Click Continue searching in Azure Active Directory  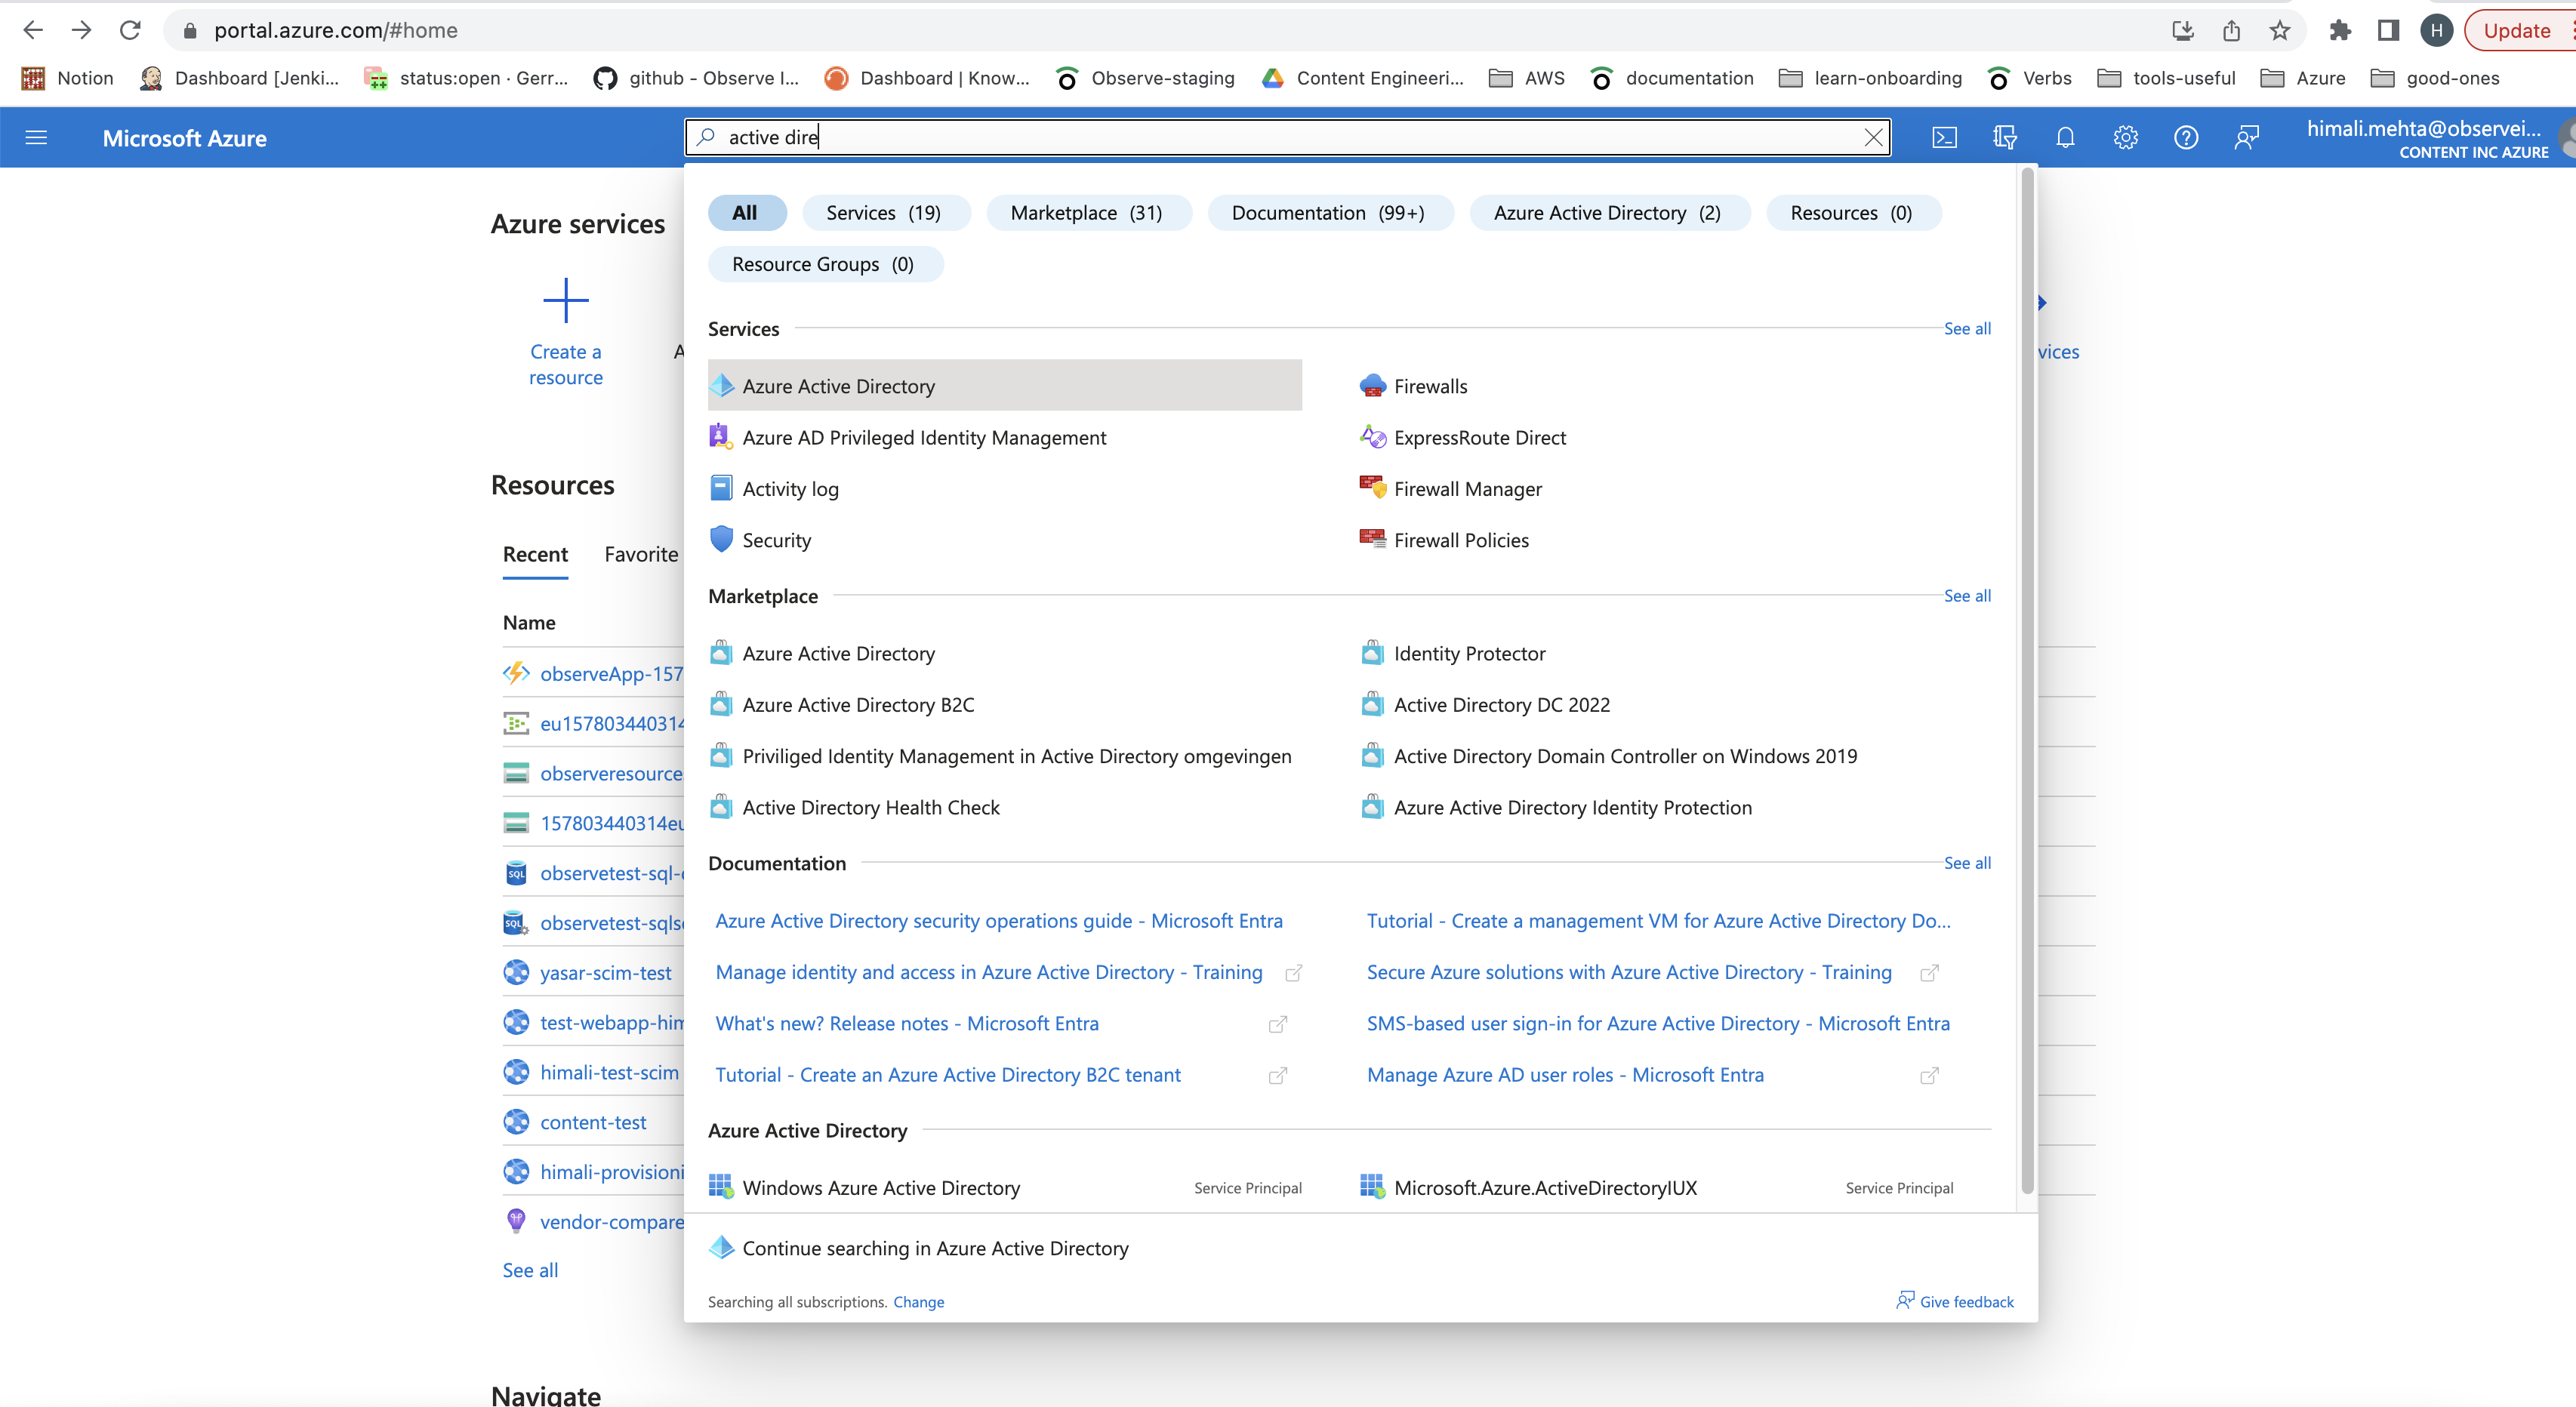click(x=935, y=1248)
